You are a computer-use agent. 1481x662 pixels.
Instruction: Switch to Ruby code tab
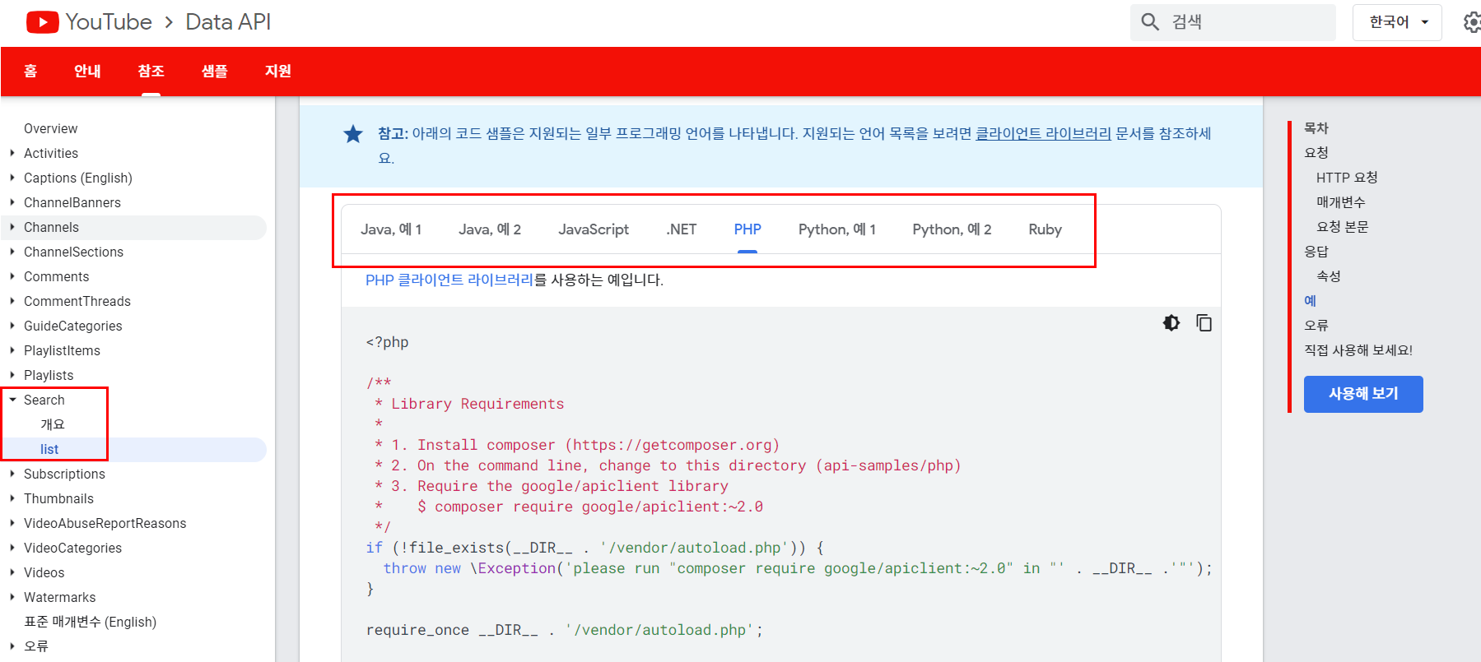pyautogui.click(x=1045, y=229)
